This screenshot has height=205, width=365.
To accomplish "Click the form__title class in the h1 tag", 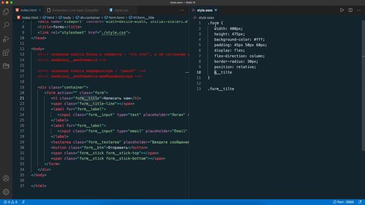I will click(87, 98).
